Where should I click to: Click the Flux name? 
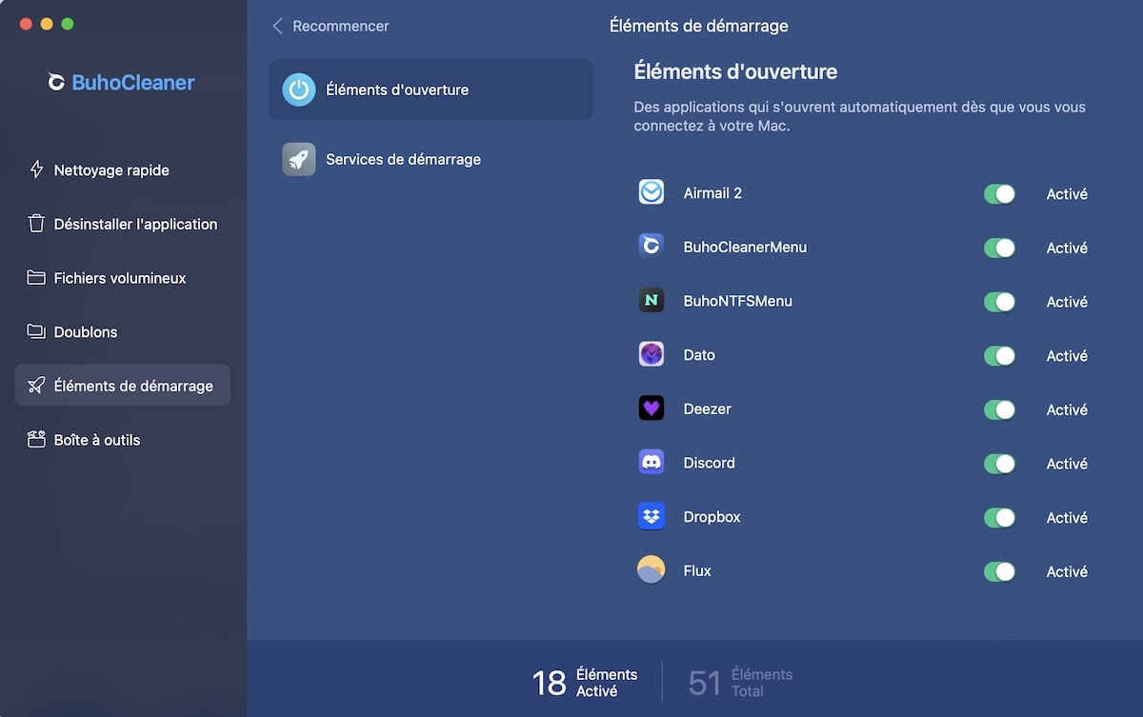tap(697, 571)
